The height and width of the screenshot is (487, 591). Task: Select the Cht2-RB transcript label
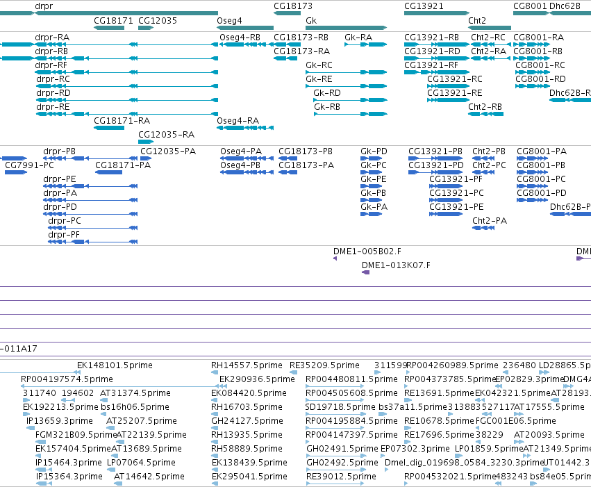tap(485, 107)
